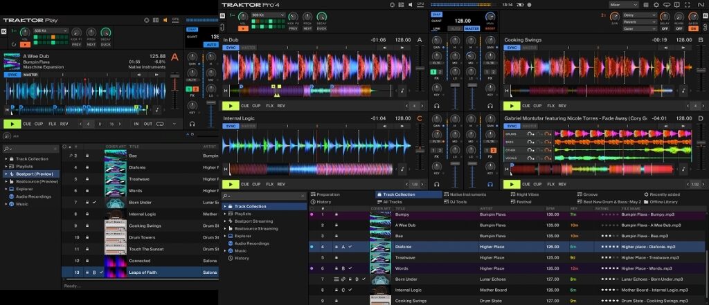Expand Music node in Traktor Pro tree
This screenshot has width=709, height=305.
[x=225, y=250]
